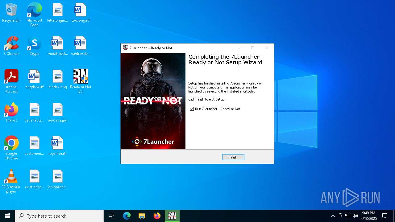Select nindex.png image file
This screenshot has height=222, width=395.
click(x=57, y=80)
